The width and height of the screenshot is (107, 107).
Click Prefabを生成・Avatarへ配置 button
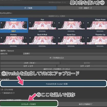click(53, 84)
